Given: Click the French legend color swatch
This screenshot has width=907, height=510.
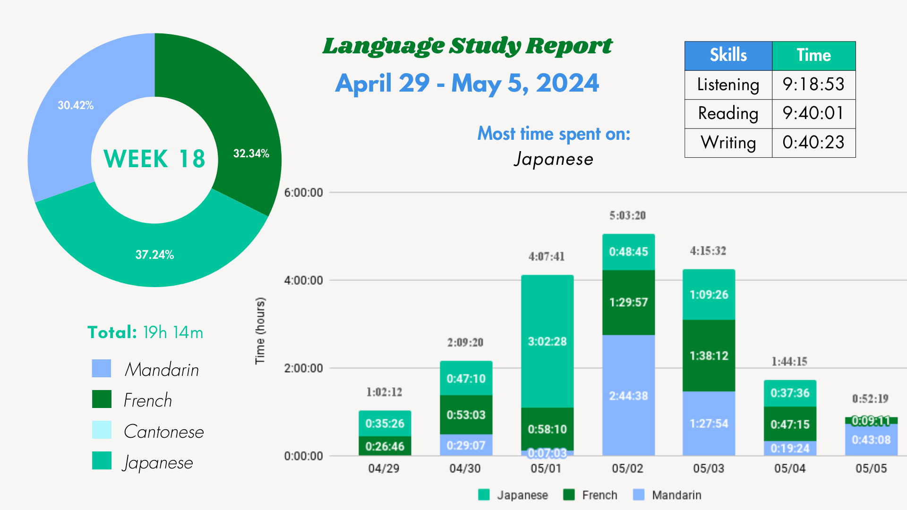Looking at the screenshot, I should click(x=102, y=399).
